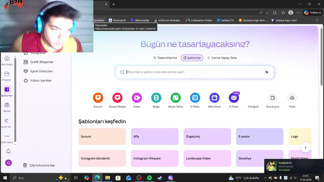The image size is (324, 182).
Task: Expand hidden system tray icons
Action: click(265, 178)
